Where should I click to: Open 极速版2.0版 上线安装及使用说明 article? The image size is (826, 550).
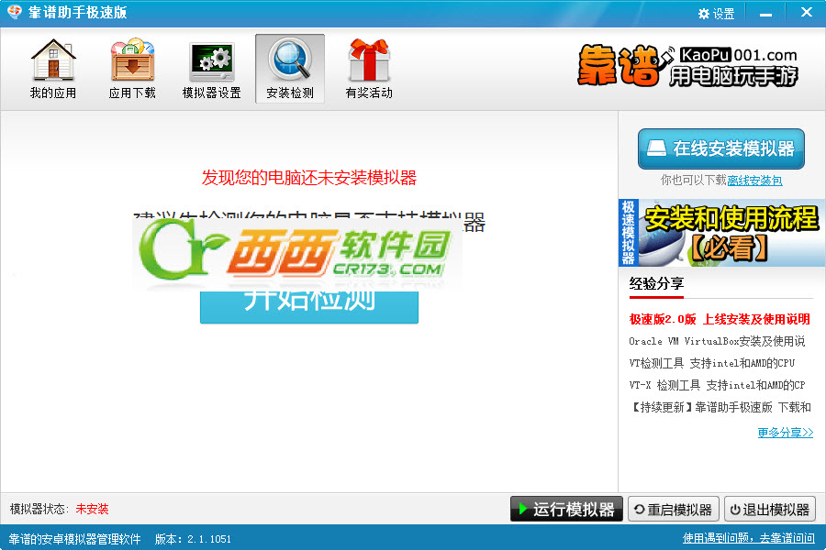click(x=720, y=319)
